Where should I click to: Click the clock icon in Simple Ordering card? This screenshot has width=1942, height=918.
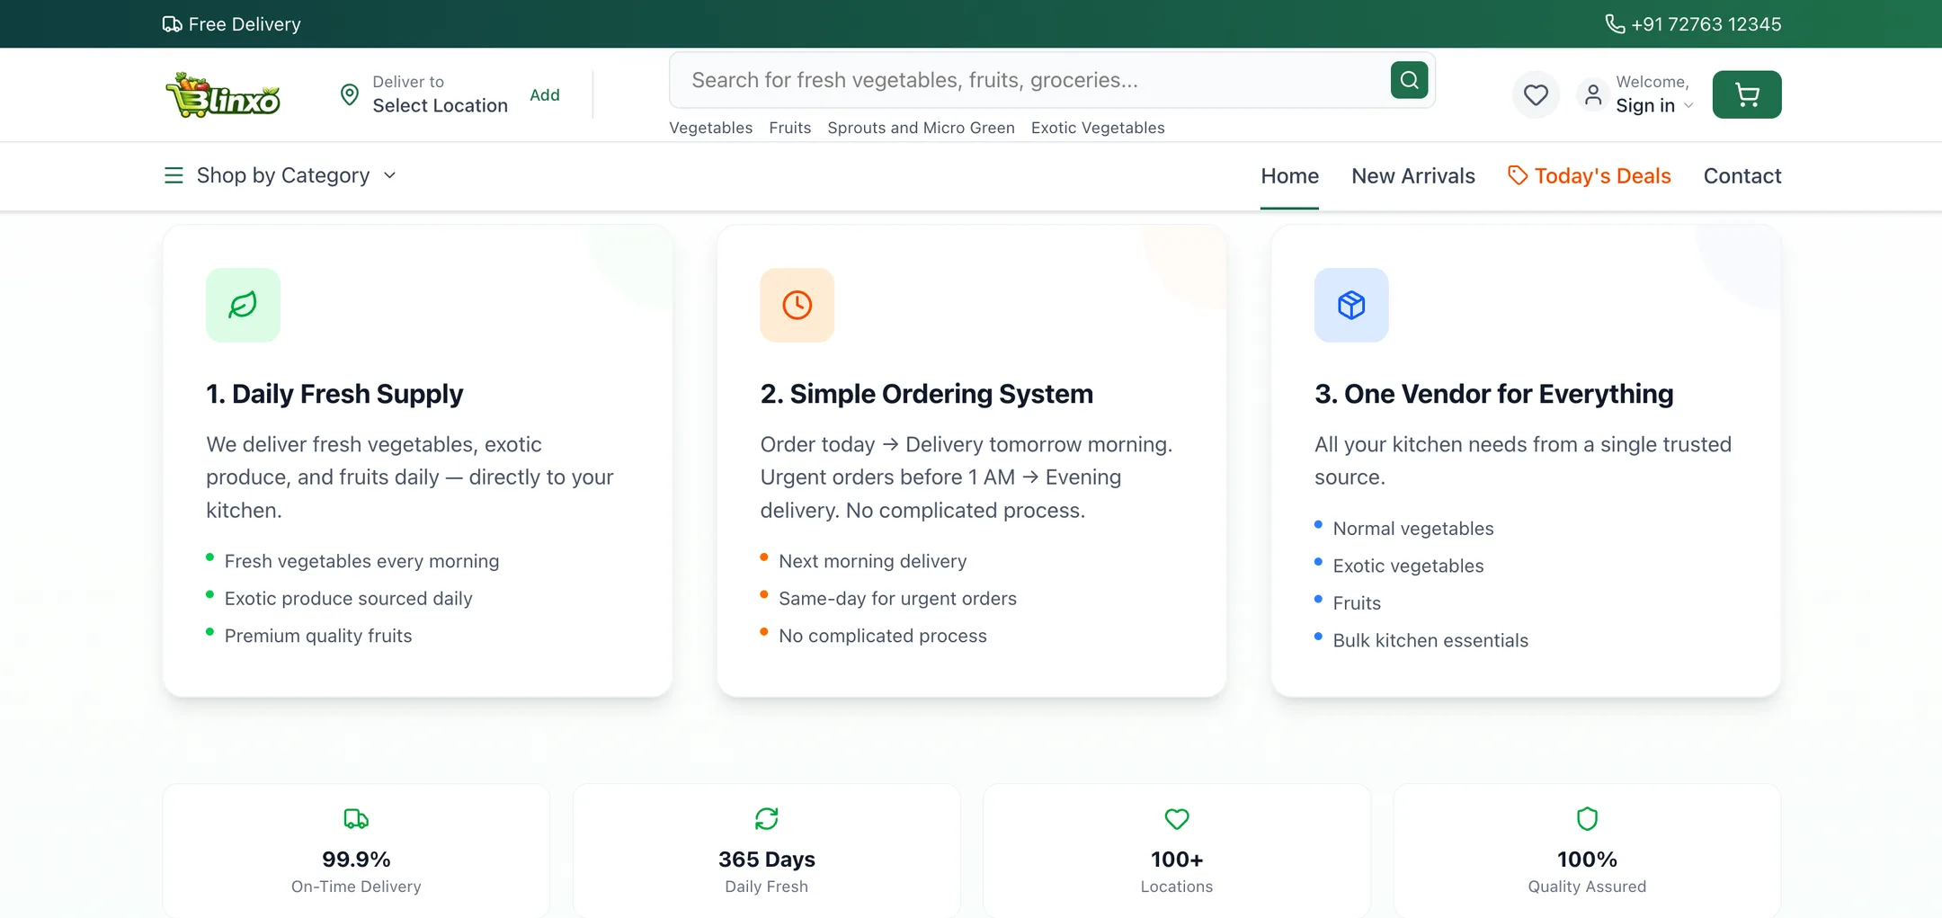click(x=797, y=305)
